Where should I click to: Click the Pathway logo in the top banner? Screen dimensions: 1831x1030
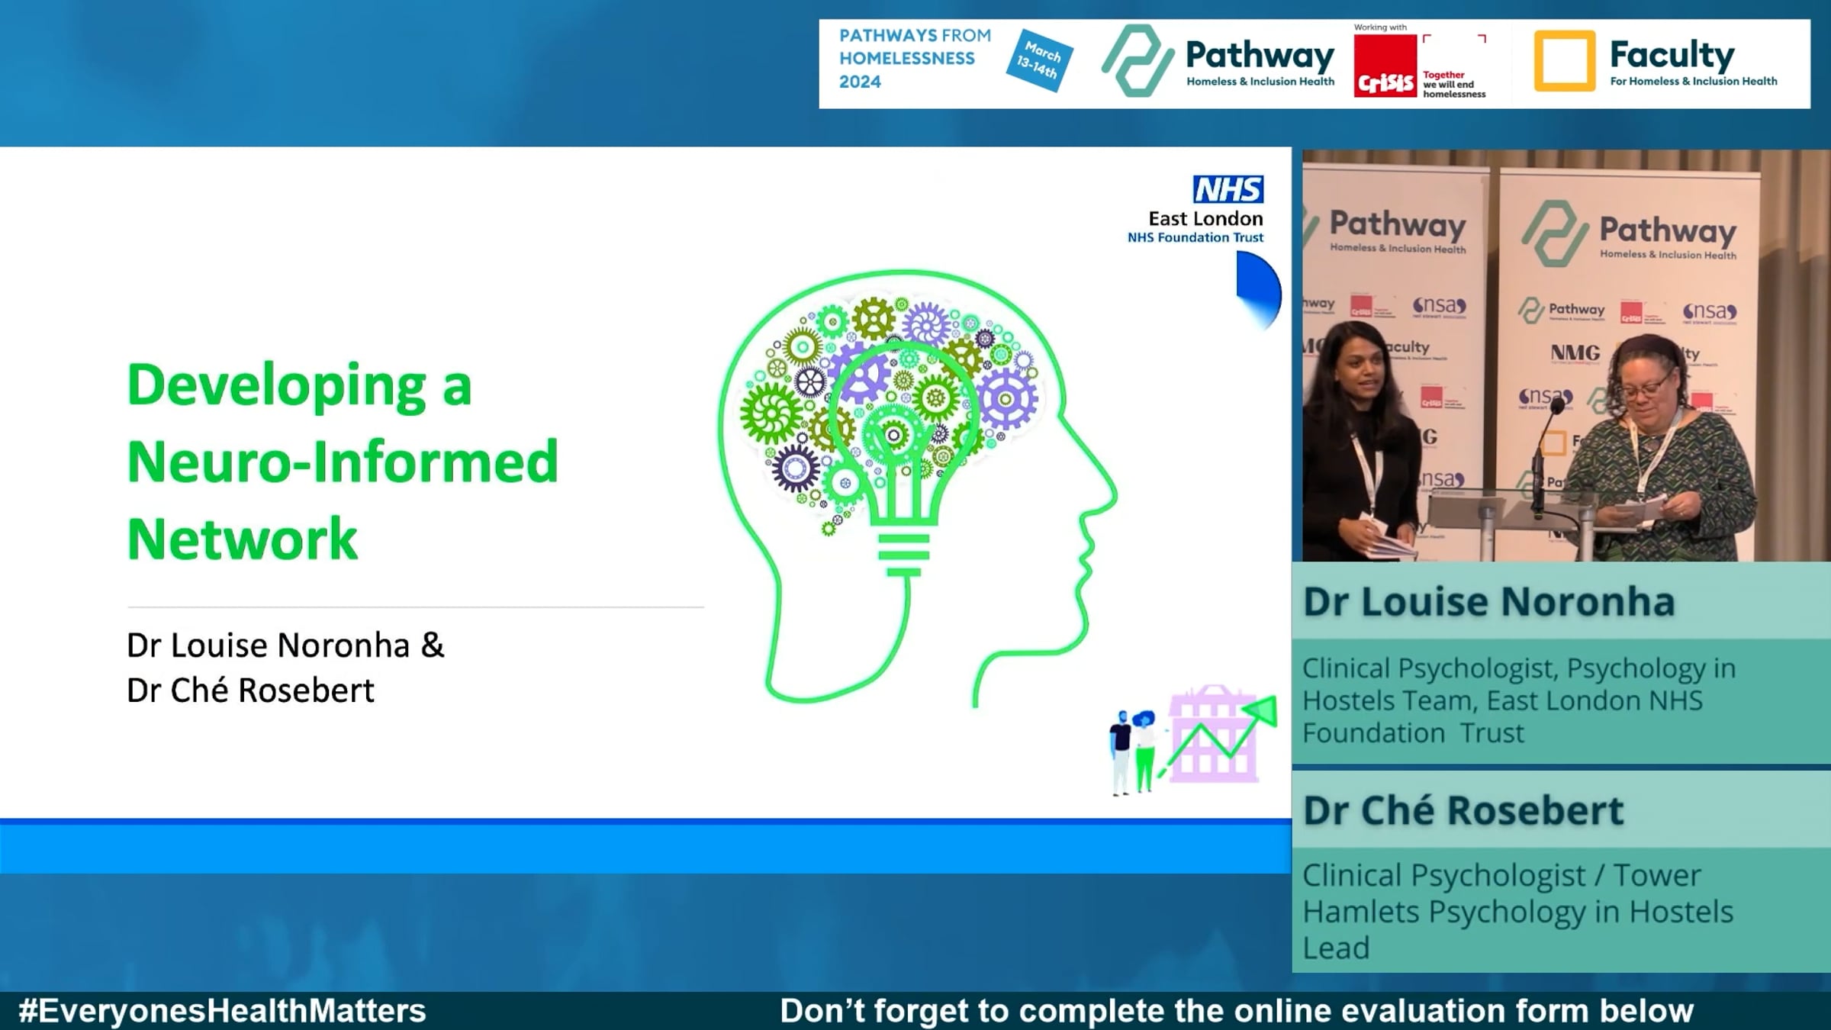point(1218,61)
